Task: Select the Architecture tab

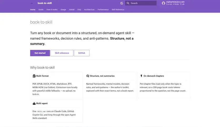Action: pyautogui.click(x=89, y=10)
